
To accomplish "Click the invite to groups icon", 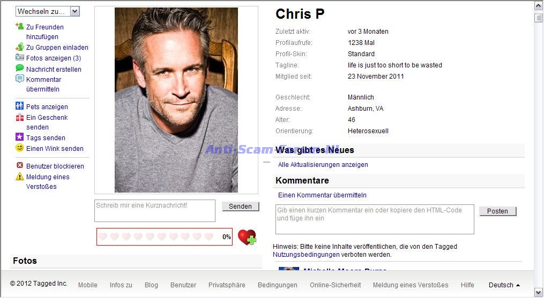I will 20,47.
